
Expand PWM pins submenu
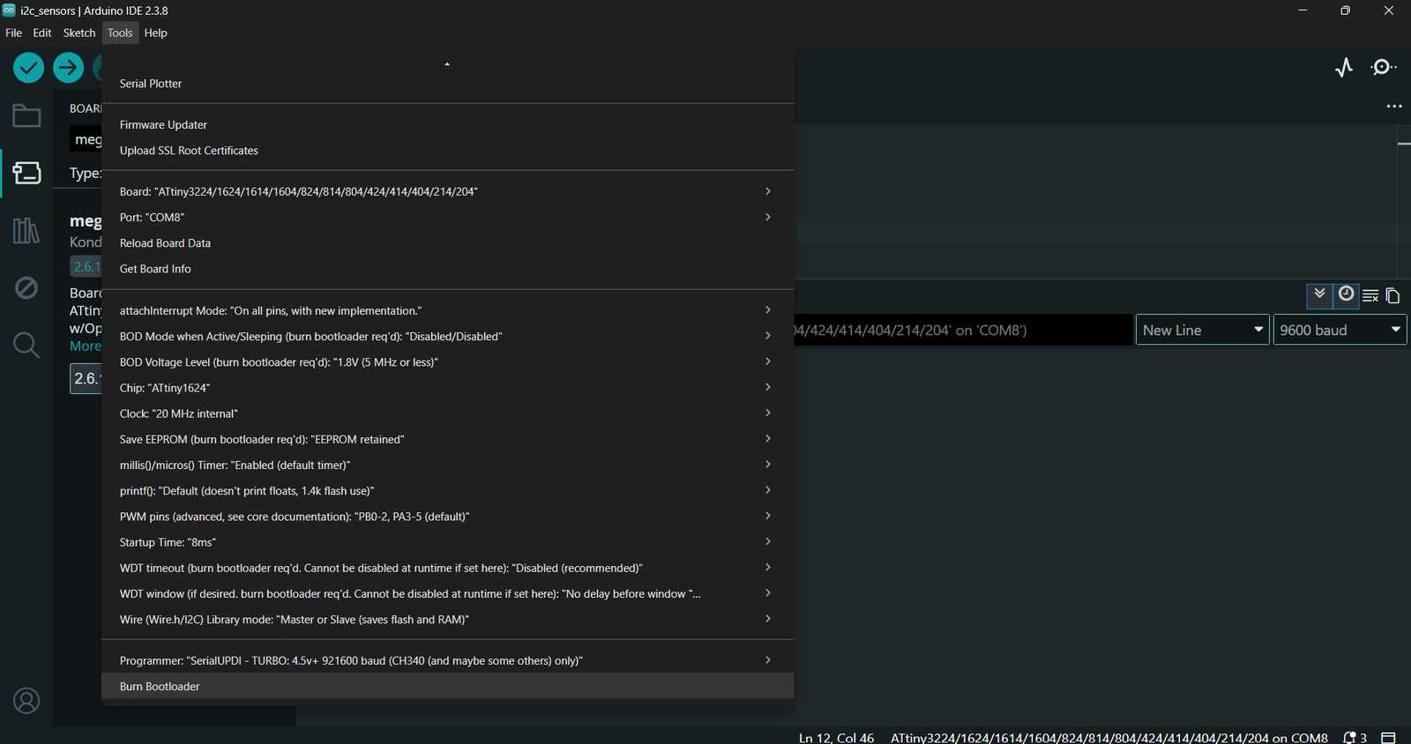coord(448,517)
